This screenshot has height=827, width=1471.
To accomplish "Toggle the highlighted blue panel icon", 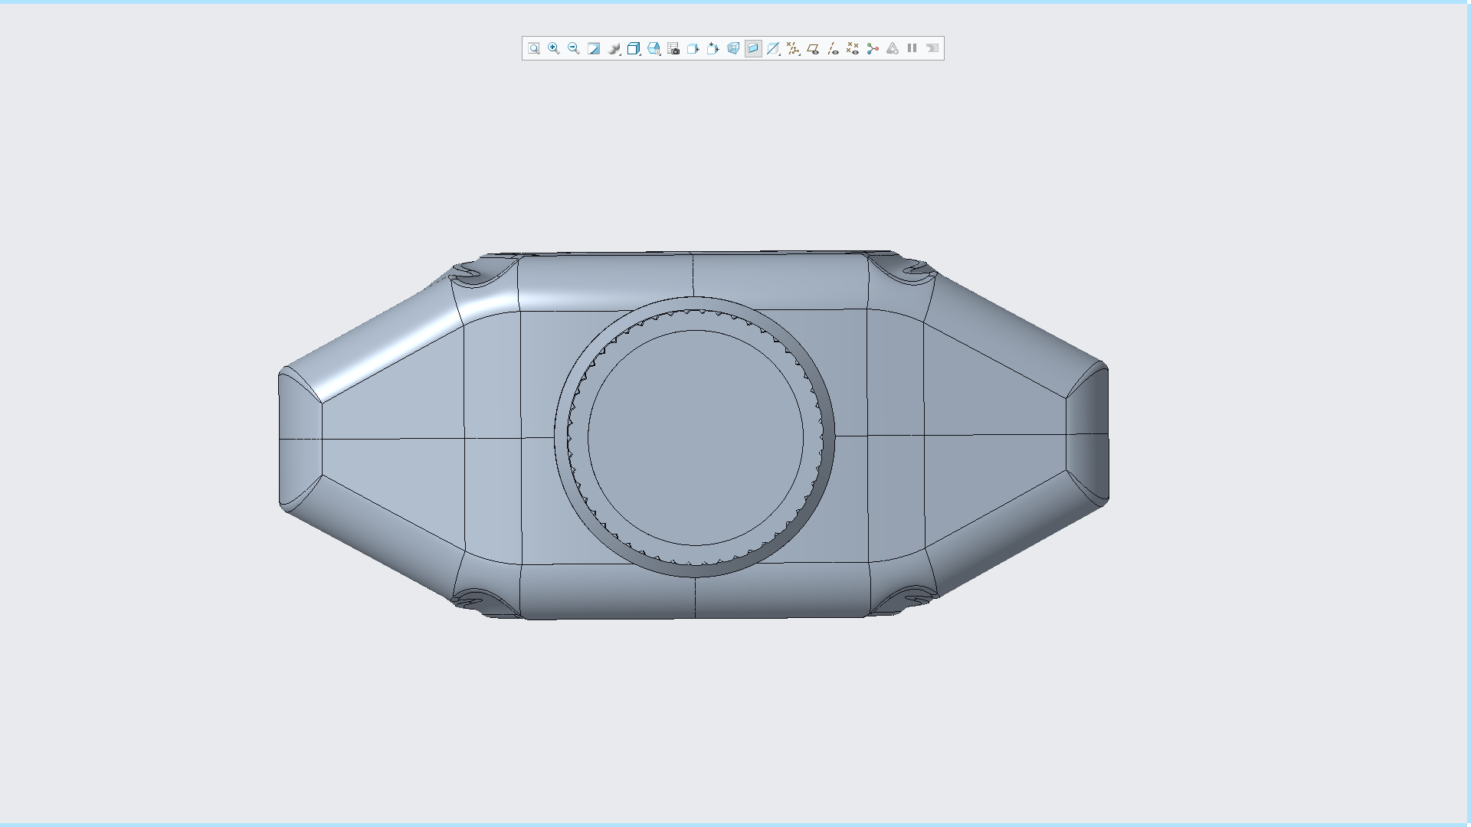I will 753,48.
